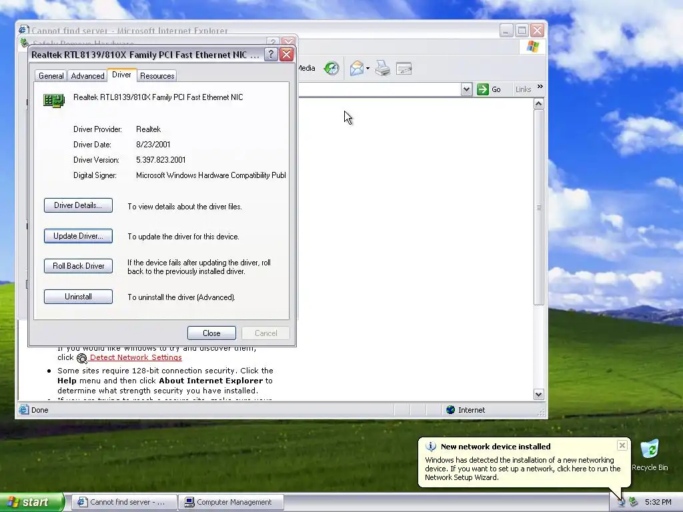Switch to Computer Management from taskbar
683x512 pixels.
pos(231,502)
